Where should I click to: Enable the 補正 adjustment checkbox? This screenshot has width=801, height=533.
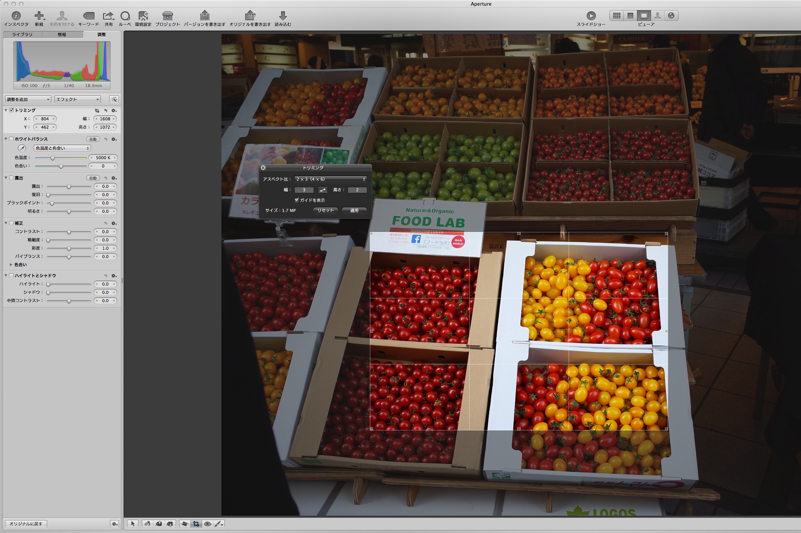[x=12, y=223]
